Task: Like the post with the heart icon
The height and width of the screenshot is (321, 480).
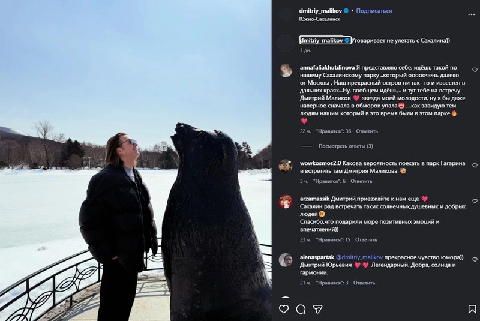Action: [284, 309]
